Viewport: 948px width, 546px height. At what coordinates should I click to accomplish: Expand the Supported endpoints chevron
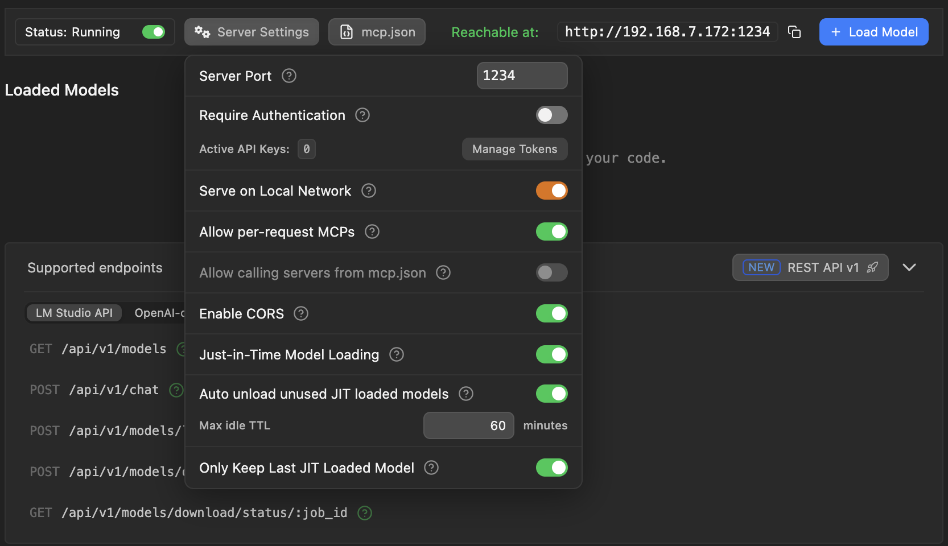pyautogui.click(x=909, y=267)
